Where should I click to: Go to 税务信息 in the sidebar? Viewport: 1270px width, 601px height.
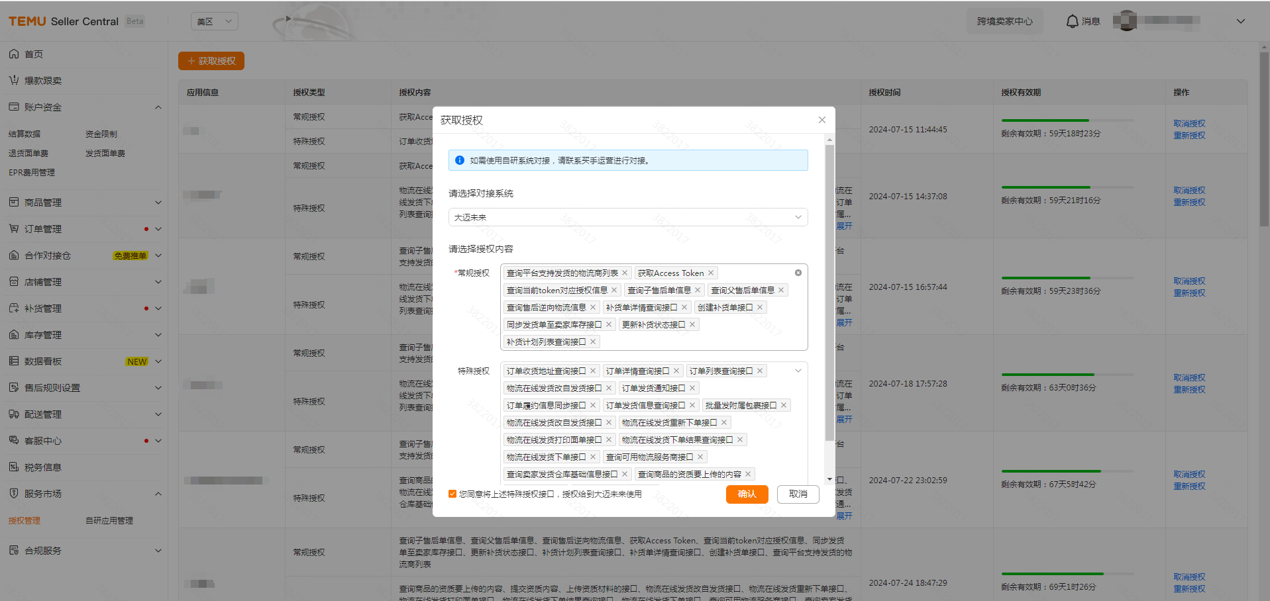[x=43, y=467]
